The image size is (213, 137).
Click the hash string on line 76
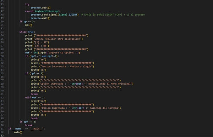[x=67, y=112]
